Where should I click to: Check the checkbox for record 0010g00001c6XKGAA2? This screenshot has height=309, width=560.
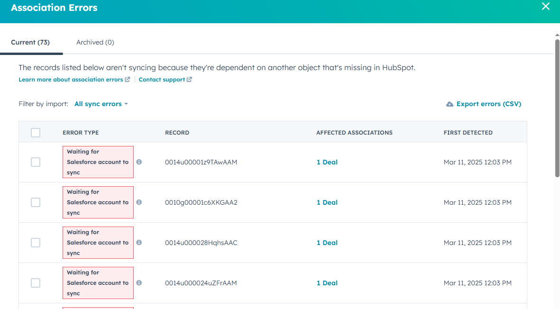point(36,202)
